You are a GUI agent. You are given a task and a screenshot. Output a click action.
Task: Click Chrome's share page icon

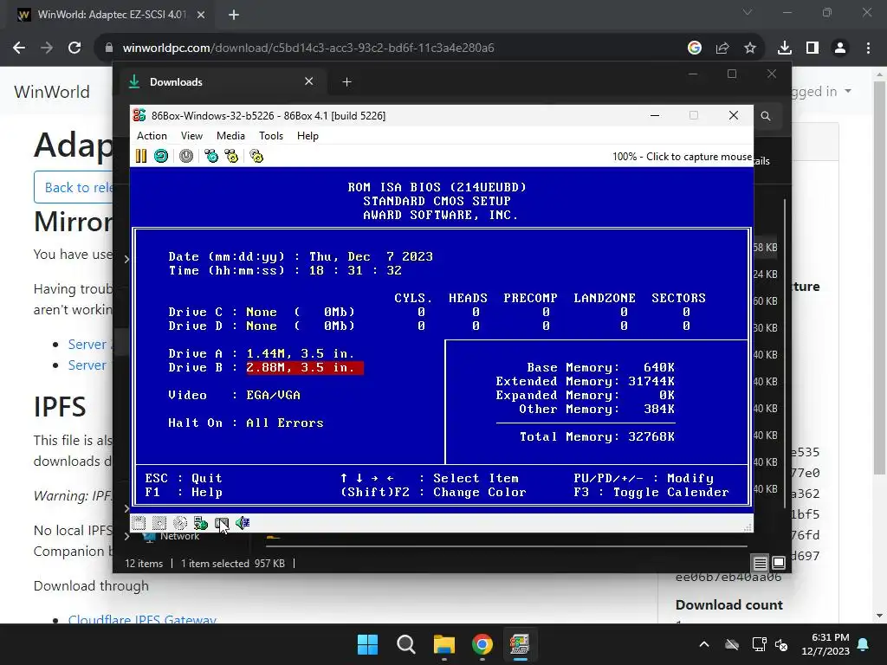point(722,48)
